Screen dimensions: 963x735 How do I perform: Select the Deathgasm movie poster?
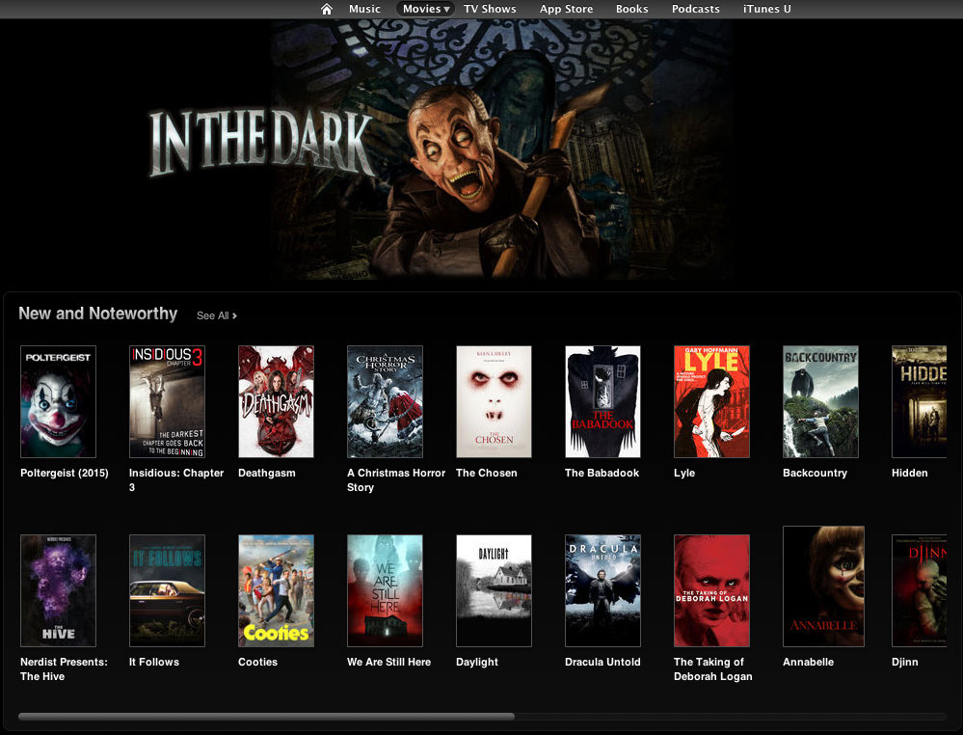[x=276, y=401]
